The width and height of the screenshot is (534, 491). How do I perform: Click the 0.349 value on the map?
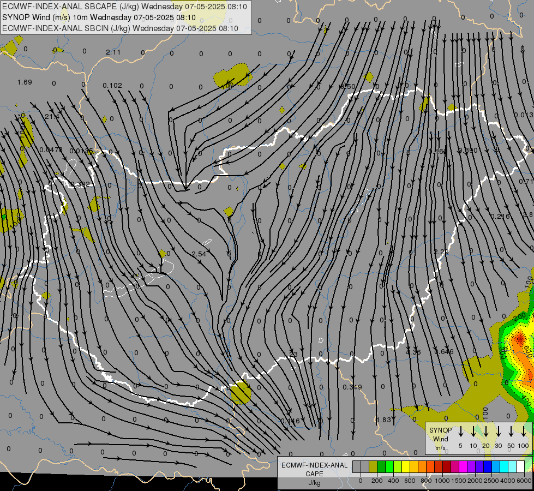coord(352,387)
